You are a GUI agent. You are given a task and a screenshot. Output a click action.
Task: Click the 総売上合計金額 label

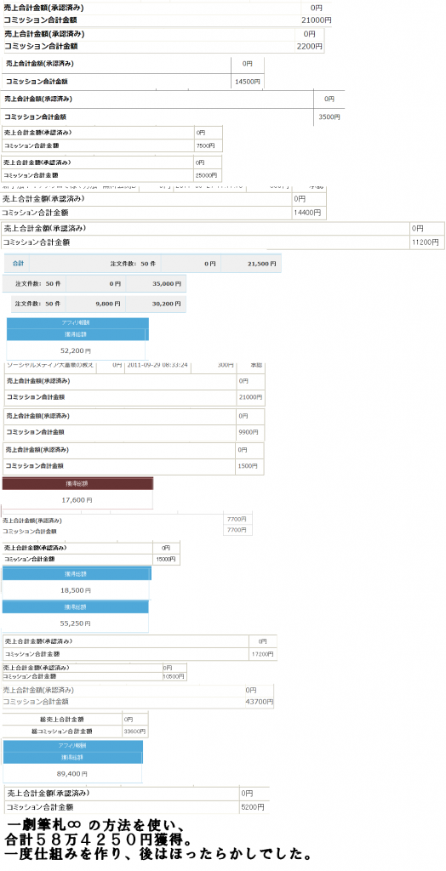(62, 720)
